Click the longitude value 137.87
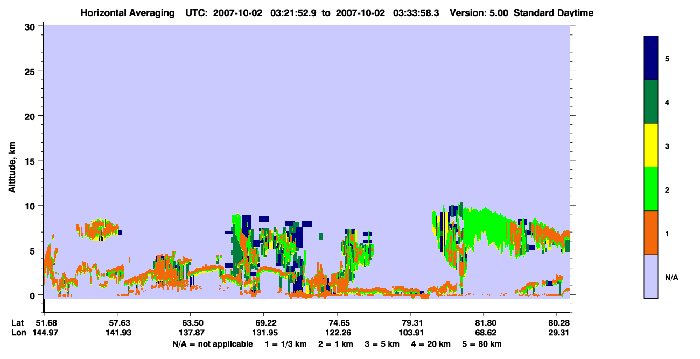Screen dimensions: 700x359 point(191,333)
